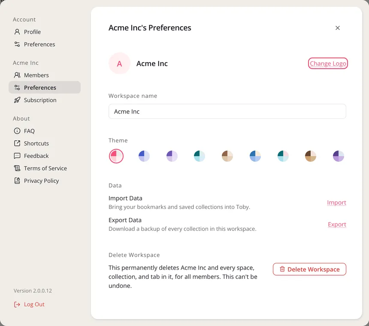
Task: Click the Acme Inc avatar logo circle
Action: pos(119,63)
